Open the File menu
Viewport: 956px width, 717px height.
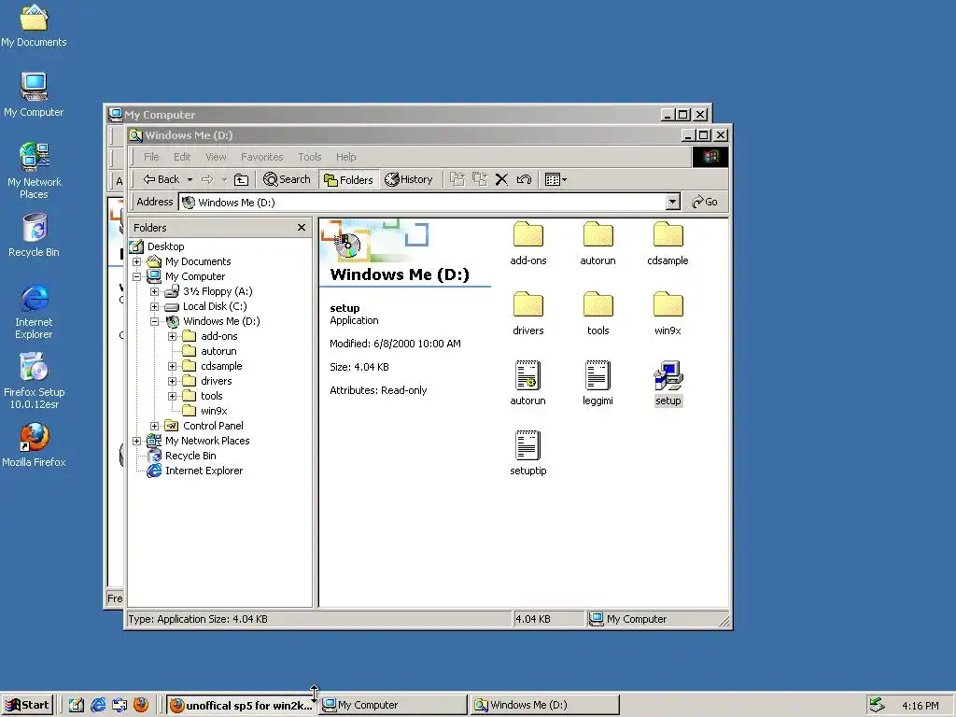pyautogui.click(x=151, y=157)
